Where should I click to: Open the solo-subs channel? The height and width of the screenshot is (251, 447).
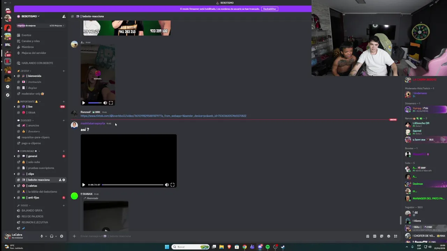[x=34, y=162]
